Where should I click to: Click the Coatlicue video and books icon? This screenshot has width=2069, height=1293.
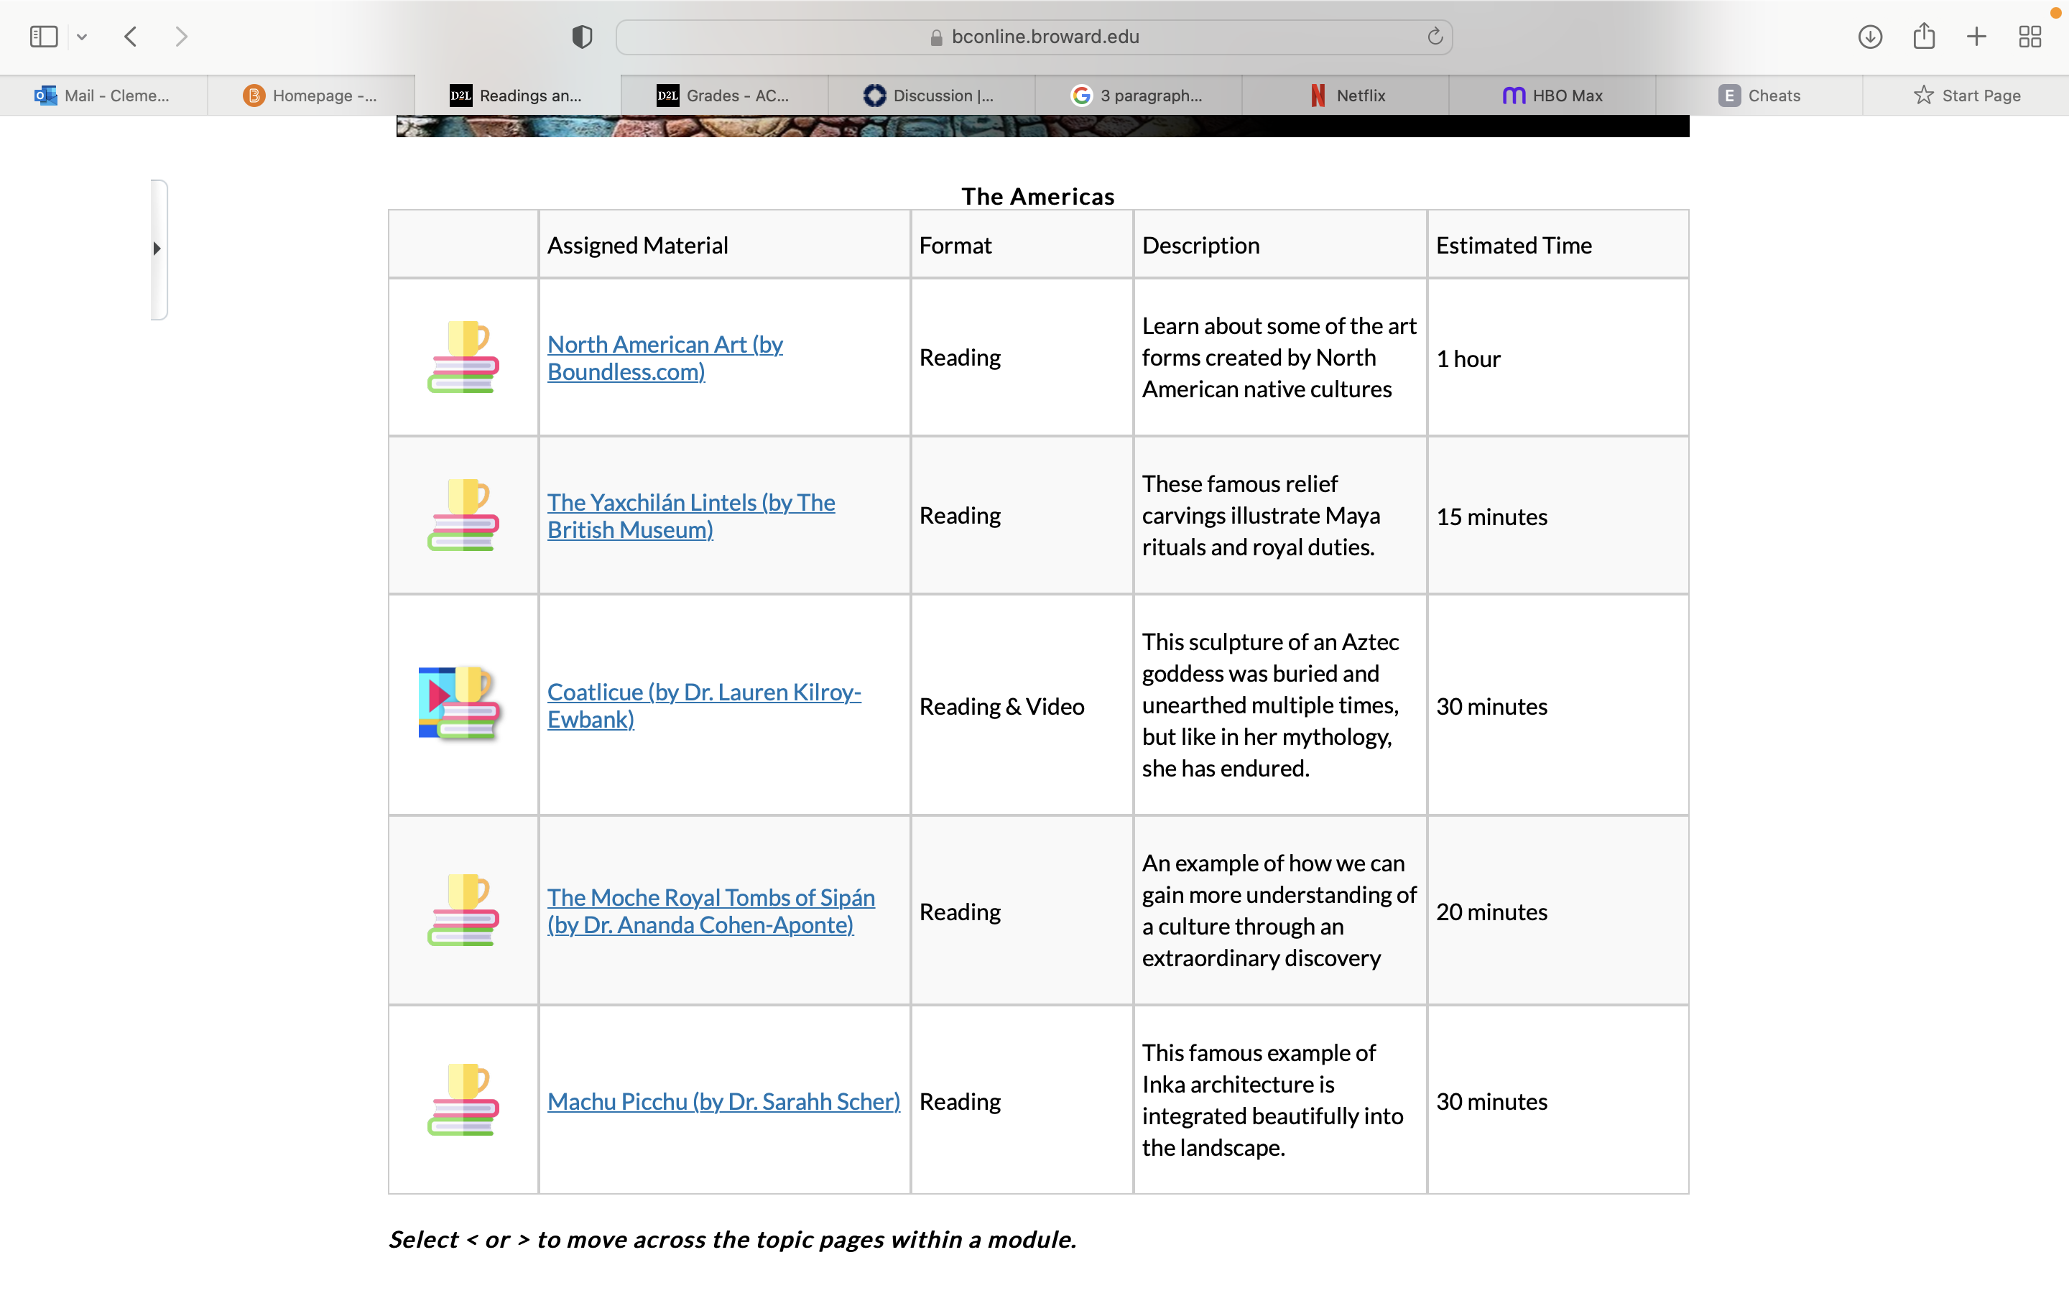coord(459,703)
